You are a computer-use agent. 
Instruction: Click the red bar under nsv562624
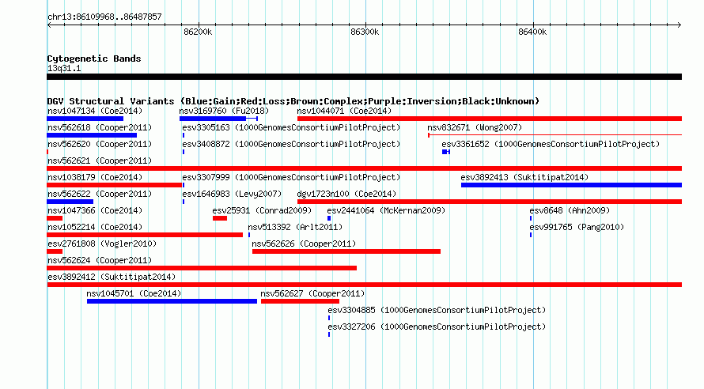(x=202, y=268)
